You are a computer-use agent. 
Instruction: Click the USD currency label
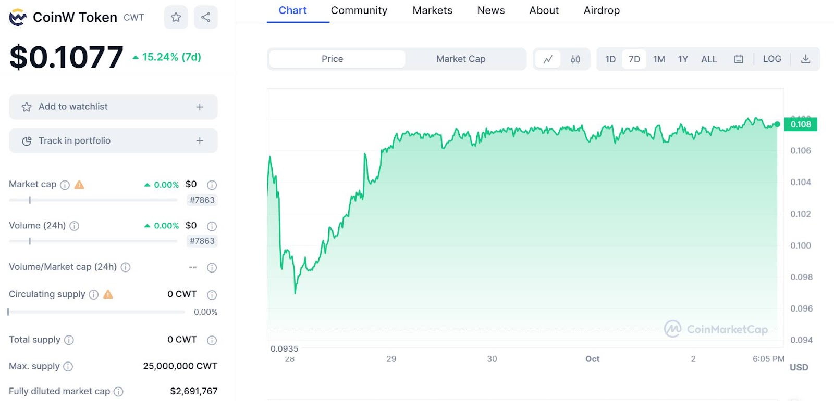point(799,367)
